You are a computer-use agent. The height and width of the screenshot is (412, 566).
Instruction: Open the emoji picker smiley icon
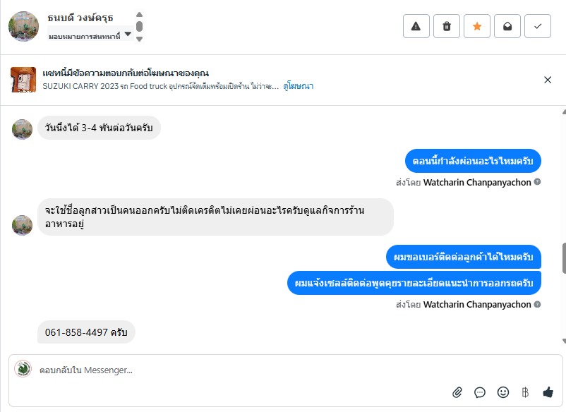(503, 392)
